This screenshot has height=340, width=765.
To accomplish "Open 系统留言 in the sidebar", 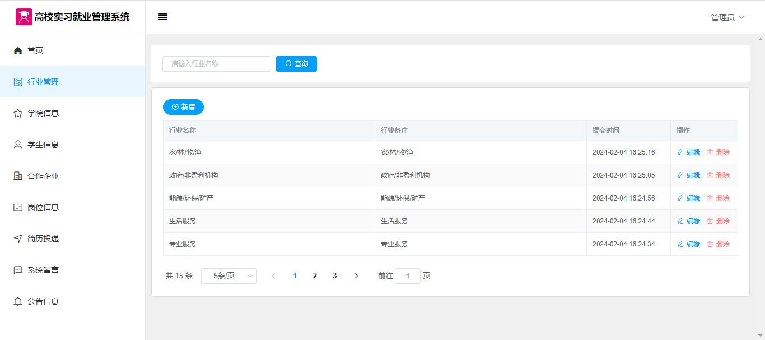I will click(43, 270).
